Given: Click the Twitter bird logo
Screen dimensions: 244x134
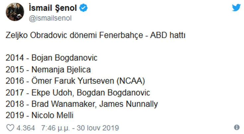Looking at the screenshot, I should (236, 8).
